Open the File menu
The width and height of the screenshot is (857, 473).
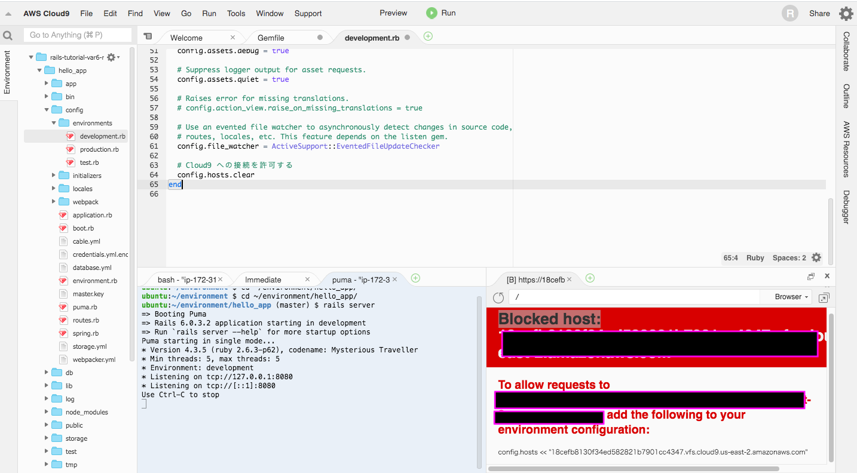pos(86,13)
